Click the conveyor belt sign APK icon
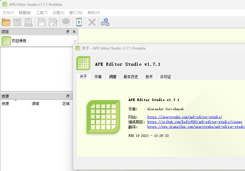 pos(29,22)
